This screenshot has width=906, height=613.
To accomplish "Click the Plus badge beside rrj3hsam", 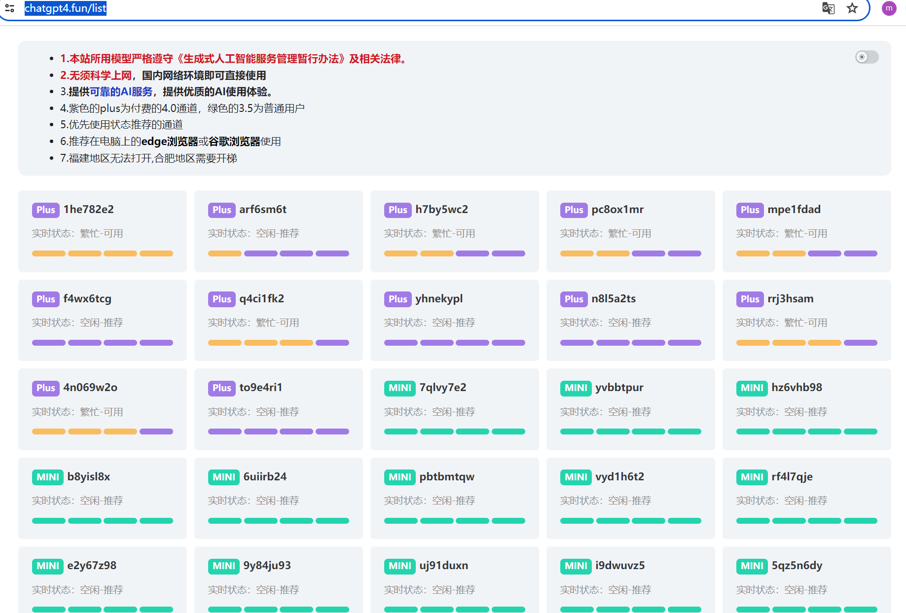I will [750, 299].
